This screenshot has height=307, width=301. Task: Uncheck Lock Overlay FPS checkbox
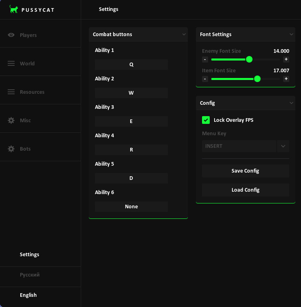pyautogui.click(x=206, y=120)
